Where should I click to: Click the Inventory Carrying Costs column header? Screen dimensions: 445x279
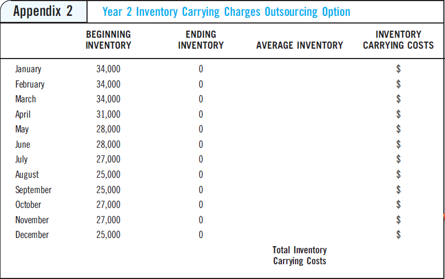coord(398,40)
